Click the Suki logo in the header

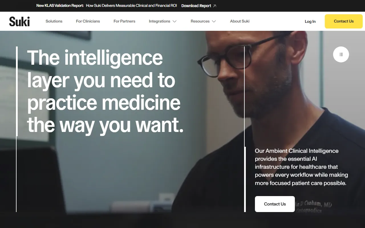pos(19,21)
